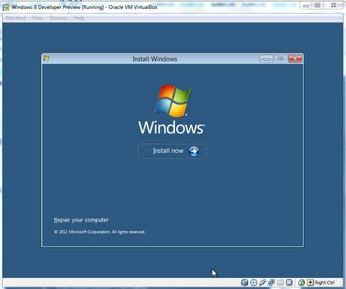Click the Repair your computer link
Screen dimensions: 346x289
81,220
